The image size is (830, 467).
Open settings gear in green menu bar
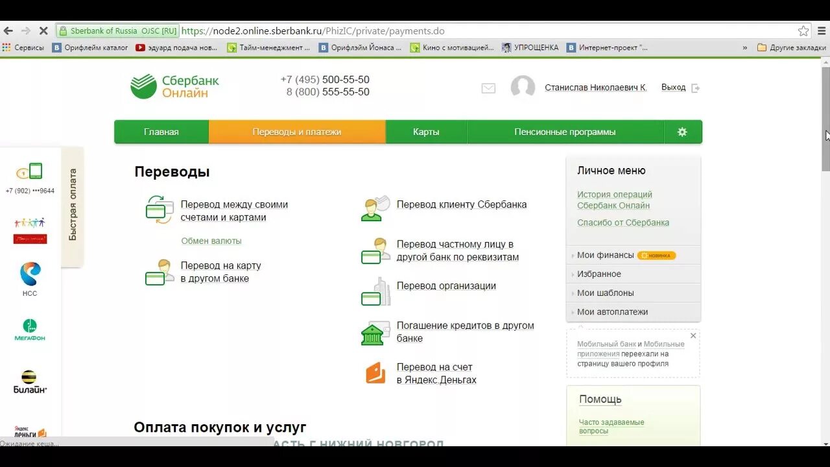tap(682, 132)
